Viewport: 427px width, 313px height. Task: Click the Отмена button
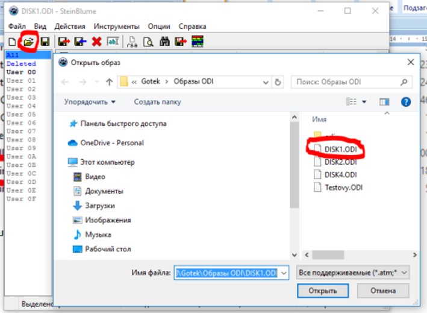click(x=383, y=291)
